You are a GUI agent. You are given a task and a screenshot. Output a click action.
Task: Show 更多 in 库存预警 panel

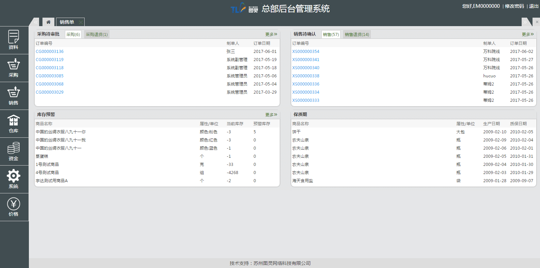271,115
